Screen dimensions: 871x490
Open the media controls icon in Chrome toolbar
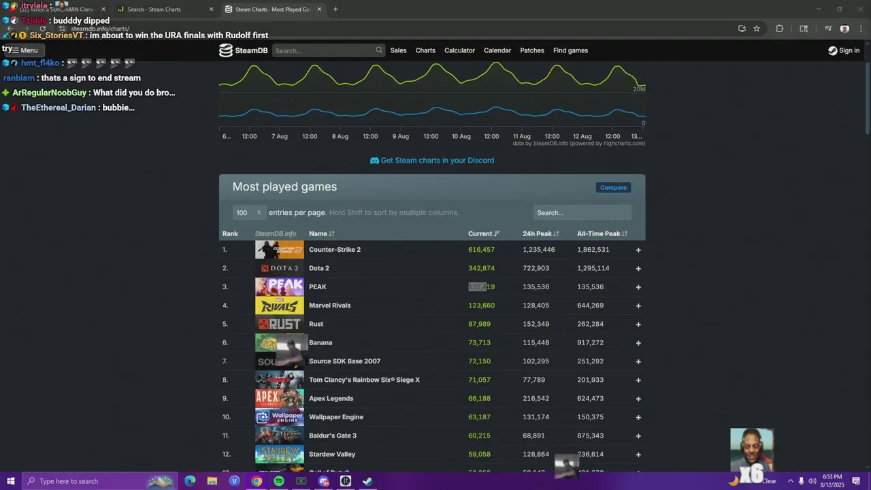828,29
